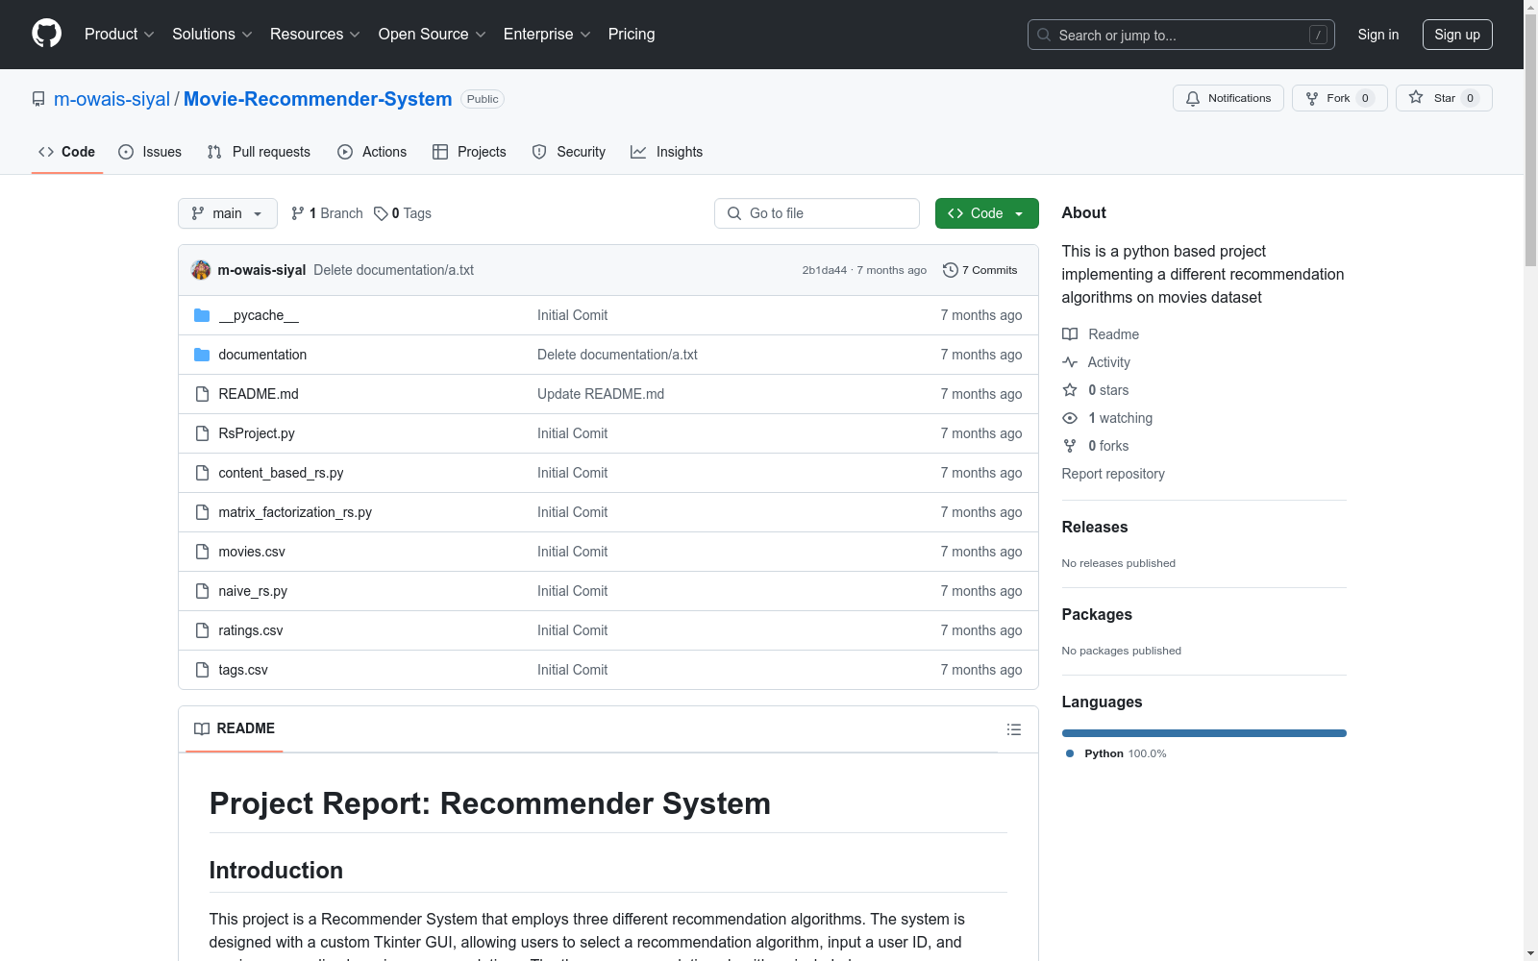Click the Packages heading link
The width and height of the screenshot is (1538, 961).
point(1097,614)
